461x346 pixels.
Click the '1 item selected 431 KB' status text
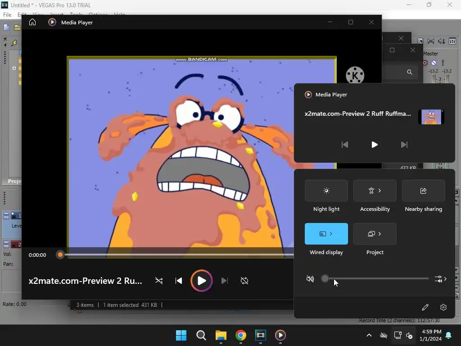(x=130, y=305)
